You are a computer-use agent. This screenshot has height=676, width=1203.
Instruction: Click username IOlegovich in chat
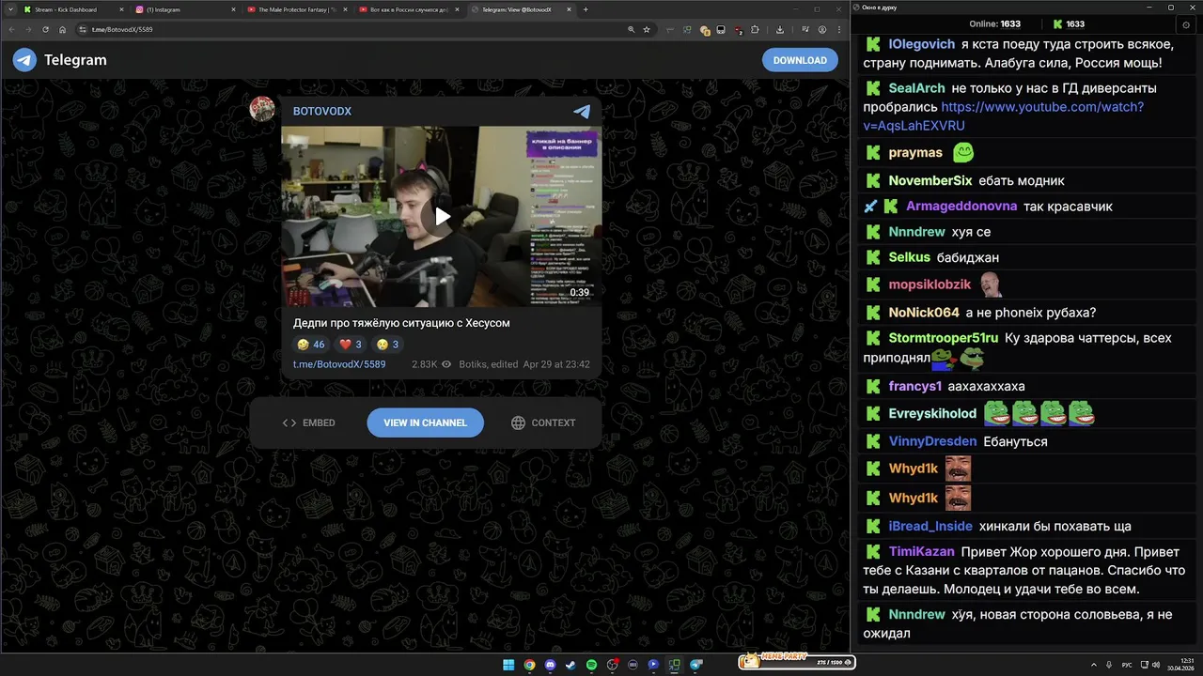922,44
